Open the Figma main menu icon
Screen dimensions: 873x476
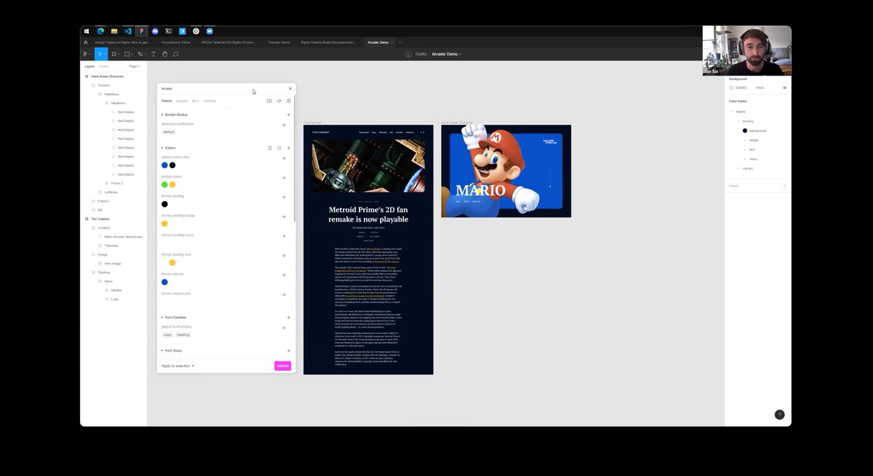(x=87, y=54)
